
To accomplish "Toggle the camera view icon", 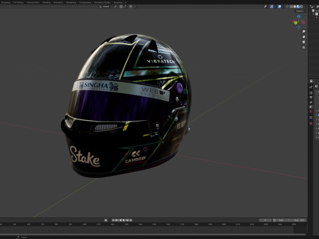I will tap(304, 42).
